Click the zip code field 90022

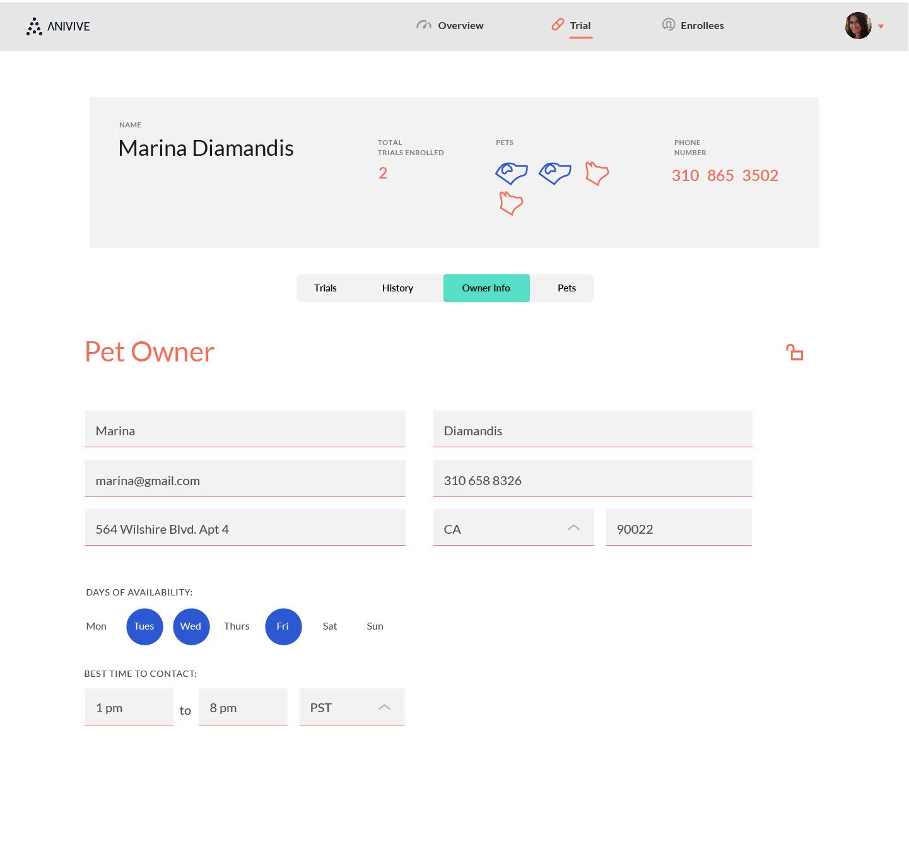point(679,527)
